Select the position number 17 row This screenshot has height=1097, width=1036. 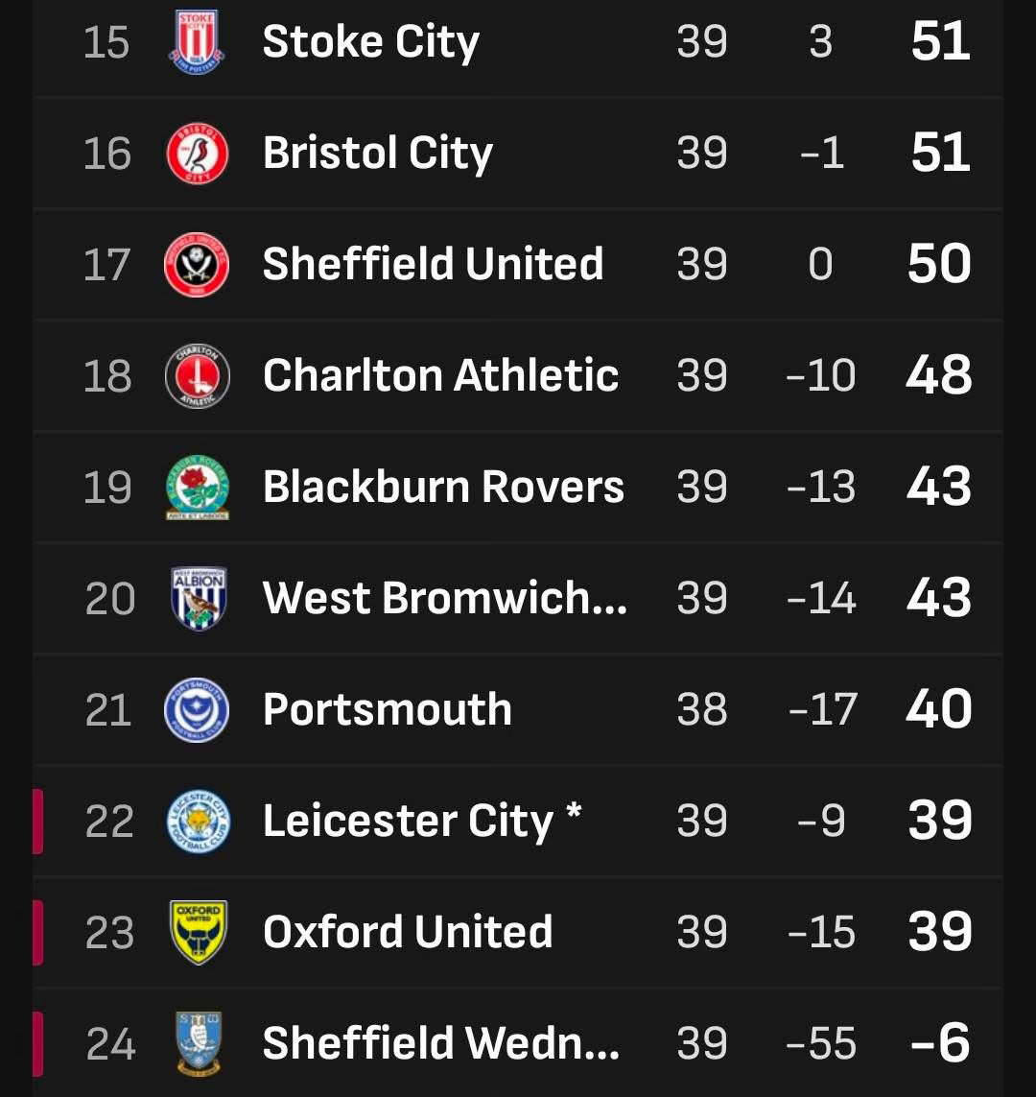click(x=518, y=265)
